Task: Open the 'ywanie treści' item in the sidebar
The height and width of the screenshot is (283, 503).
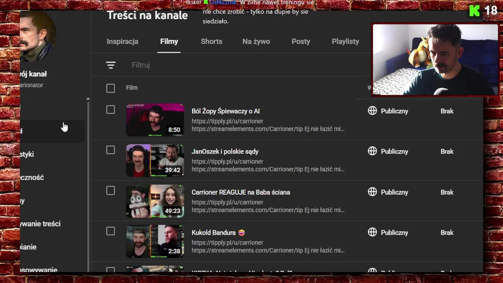Action: click(40, 224)
